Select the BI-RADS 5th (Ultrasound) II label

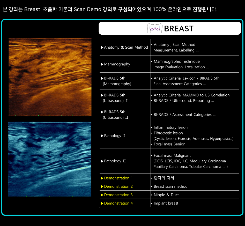[x=115, y=115]
